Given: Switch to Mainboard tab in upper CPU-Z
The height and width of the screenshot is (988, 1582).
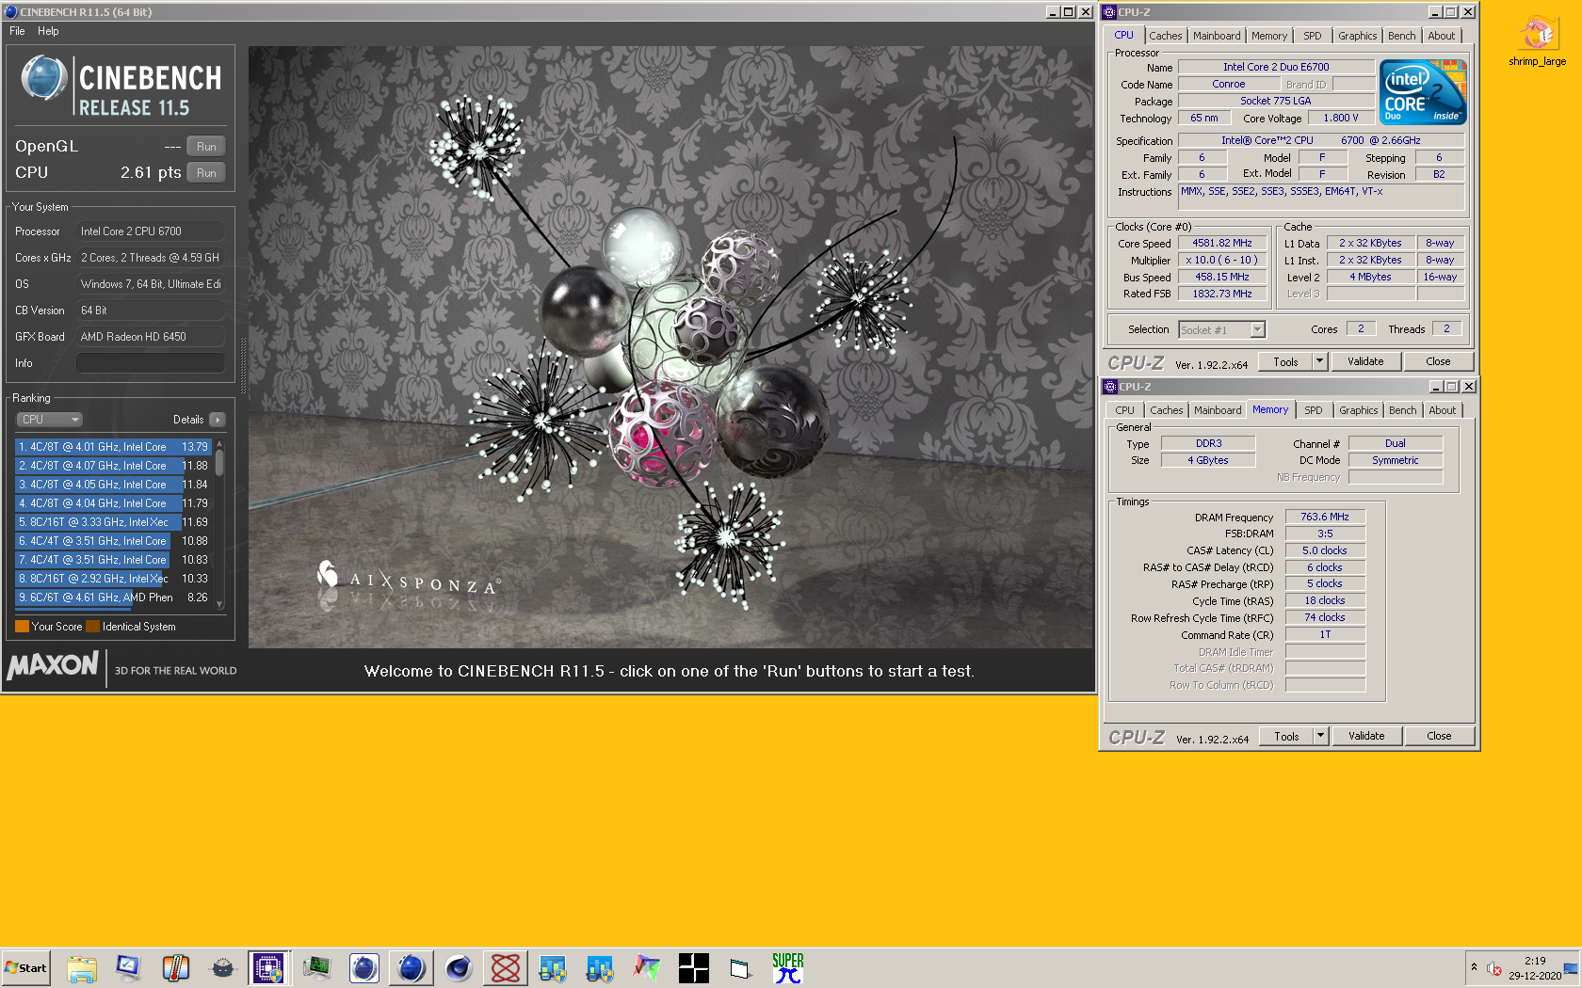Looking at the screenshot, I should click(x=1217, y=36).
